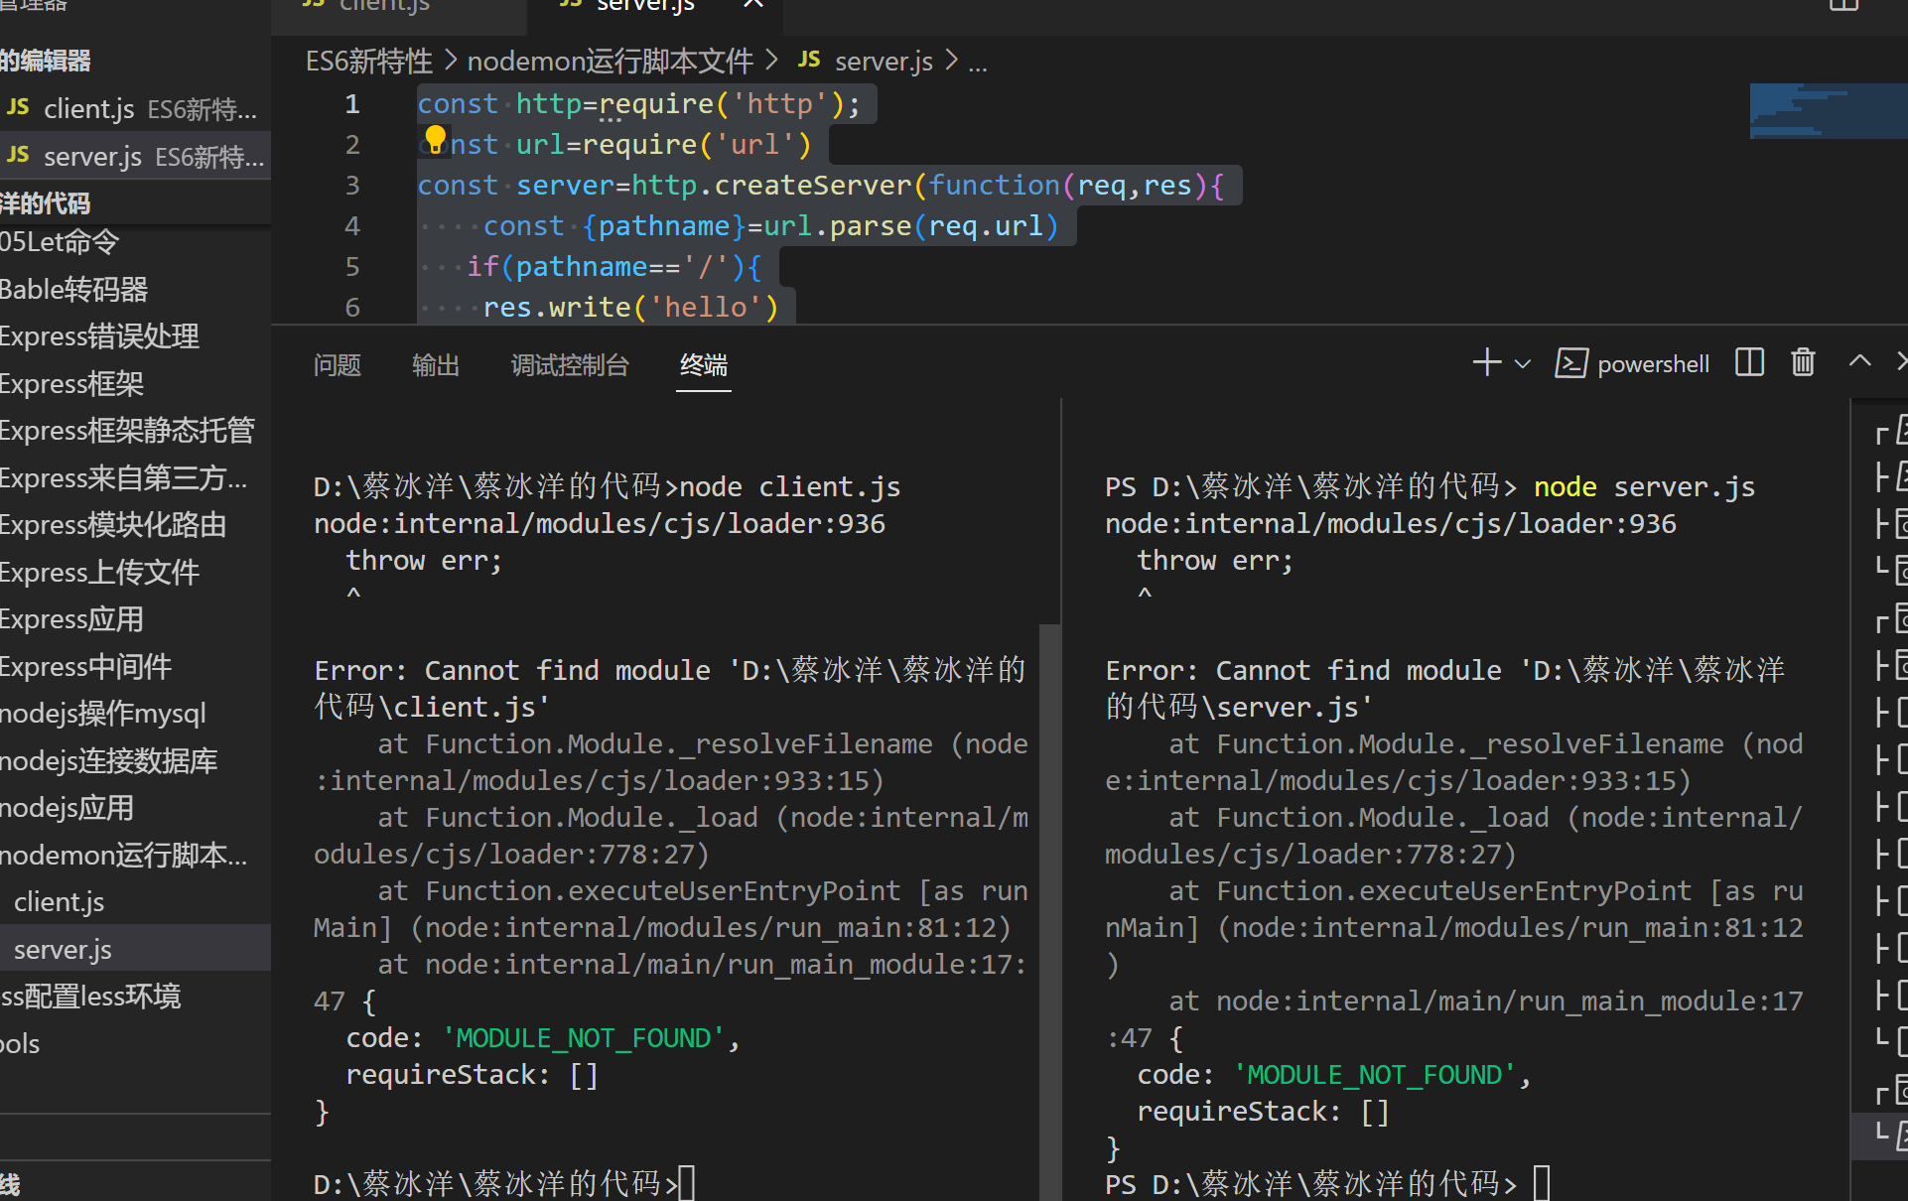Image resolution: width=1908 pixels, height=1201 pixels.
Task: Click the JS file icon beside sidebar client.js
Action: click(x=19, y=107)
